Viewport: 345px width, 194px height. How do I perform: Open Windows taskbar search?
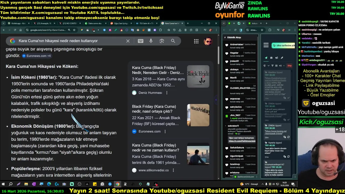(11, 184)
